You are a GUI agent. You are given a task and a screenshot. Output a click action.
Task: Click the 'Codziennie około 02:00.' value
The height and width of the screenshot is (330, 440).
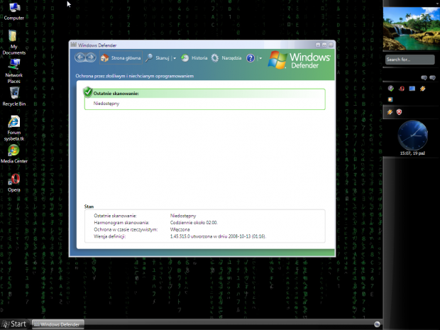coord(194,223)
